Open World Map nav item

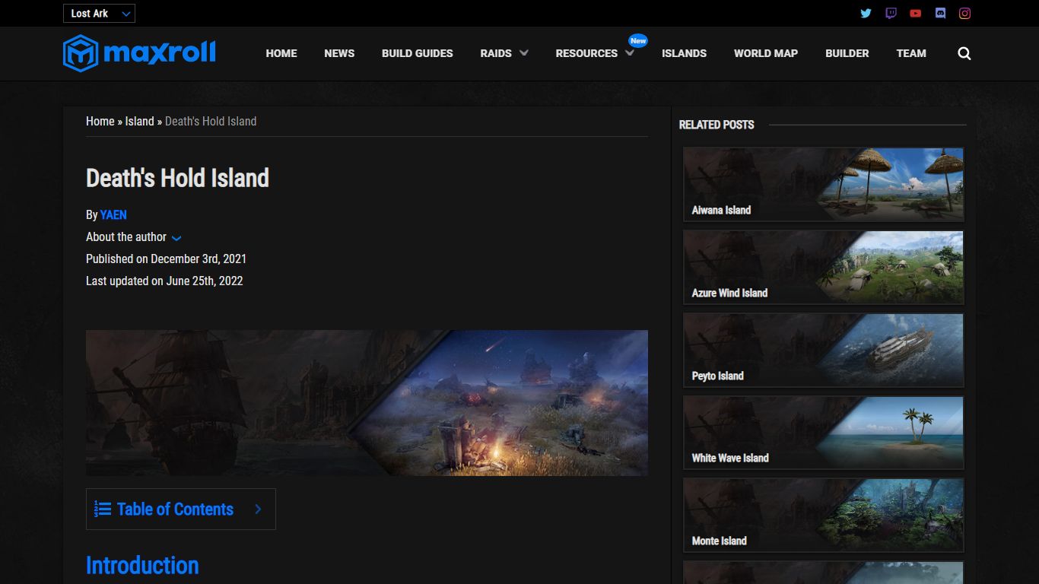pos(766,53)
